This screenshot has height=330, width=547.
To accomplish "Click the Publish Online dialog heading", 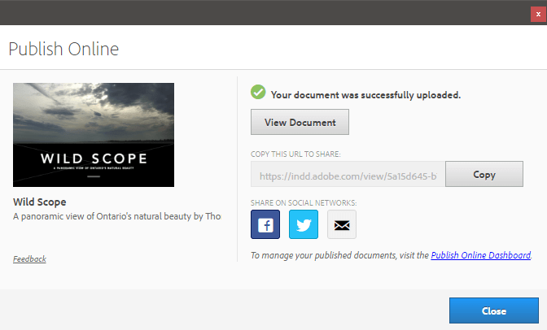I will (63, 50).
